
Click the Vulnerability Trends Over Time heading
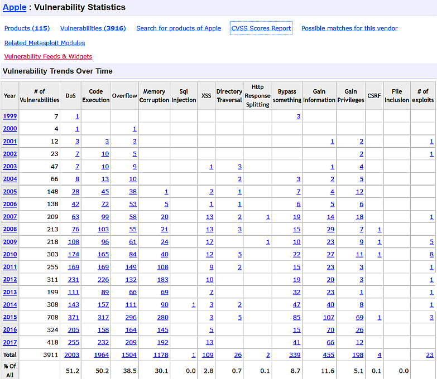[57, 71]
